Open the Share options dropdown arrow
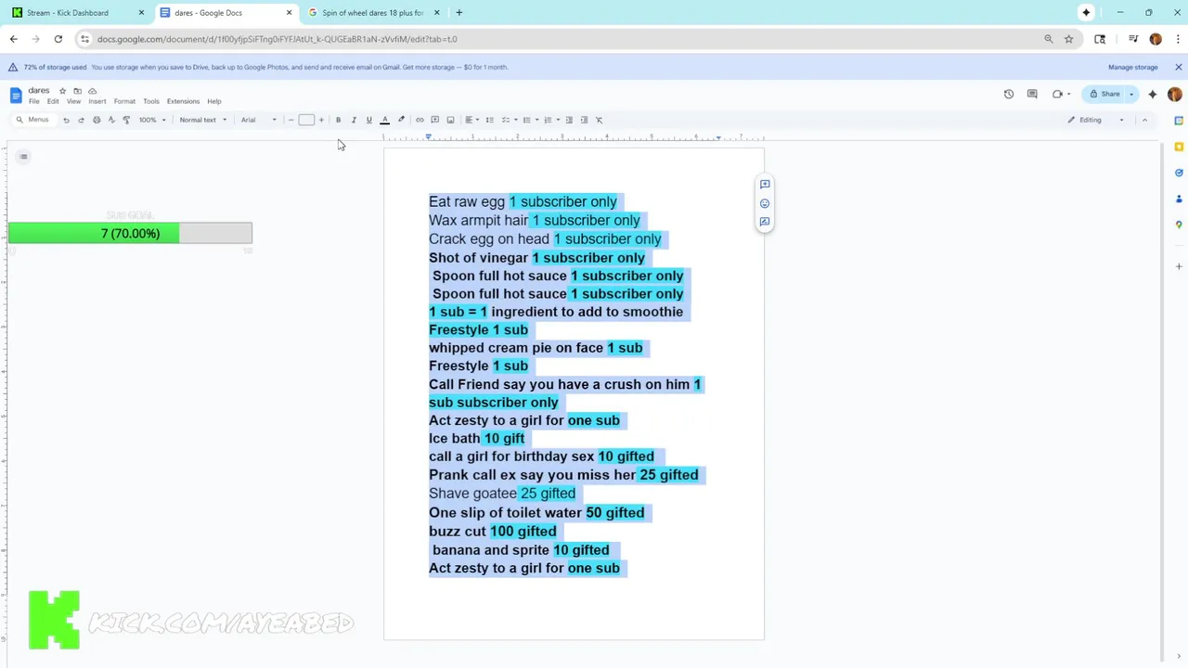 click(1130, 94)
